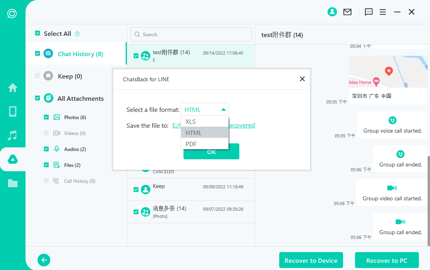Uncheck the Files (2) checkbox

click(46, 165)
